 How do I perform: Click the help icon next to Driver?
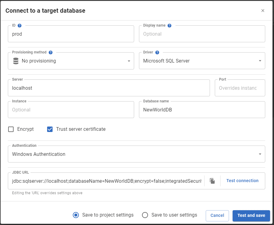pos(157,53)
